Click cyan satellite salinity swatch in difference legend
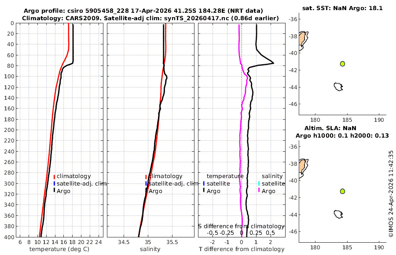Image resolution: width=396 pixels, height=255 pixels. tap(259, 183)
